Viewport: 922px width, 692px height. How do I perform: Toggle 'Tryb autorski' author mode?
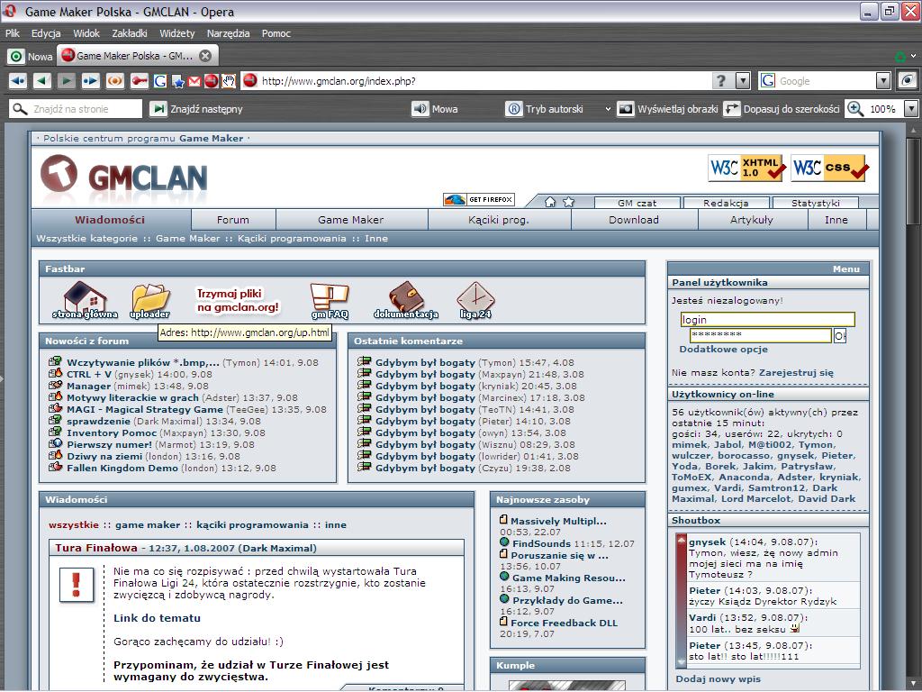(x=545, y=109)
